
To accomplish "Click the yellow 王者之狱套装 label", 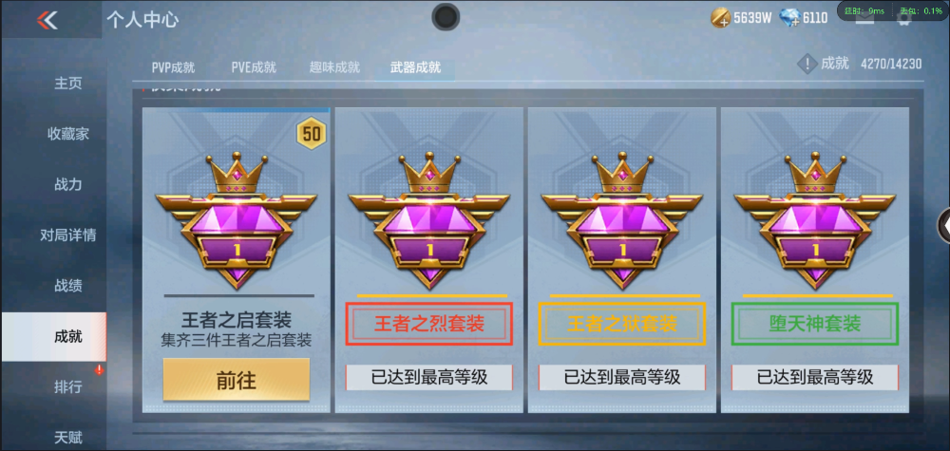I will (x=622, y=324).
